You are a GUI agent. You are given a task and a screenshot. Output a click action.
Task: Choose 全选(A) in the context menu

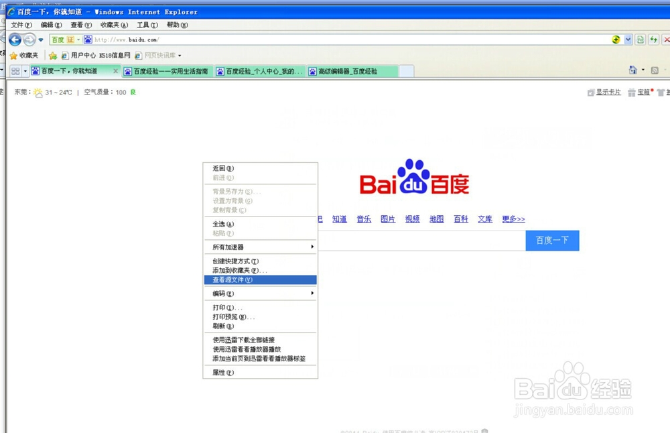pos(260,224)
